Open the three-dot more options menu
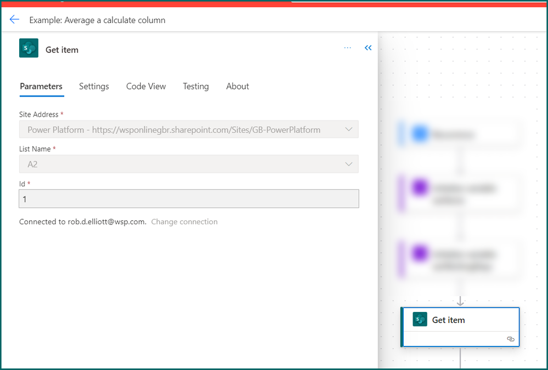Viewport: 548px width, 370px height. (x=347, y=48)
